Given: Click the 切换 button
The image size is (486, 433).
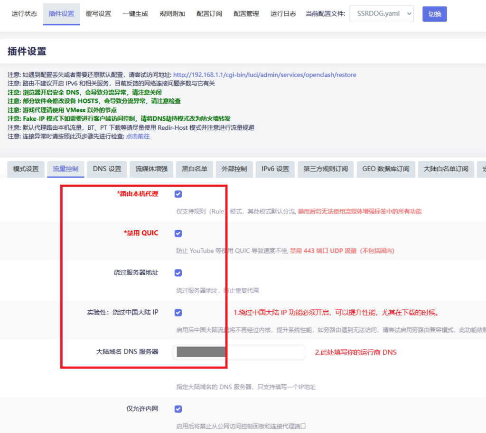Looking at the screenshot, I should click(434, 14).
